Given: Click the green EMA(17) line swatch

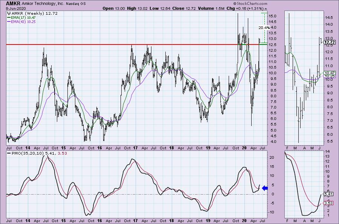Looking at the screenshot, I should (x=9, y=17).
